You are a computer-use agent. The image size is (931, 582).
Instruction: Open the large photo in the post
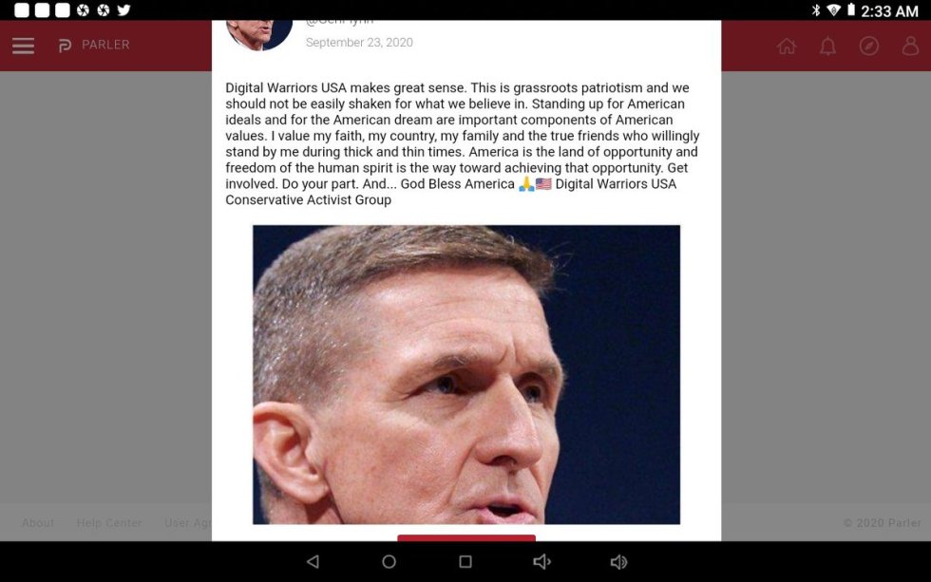click(x=466, y=374)
